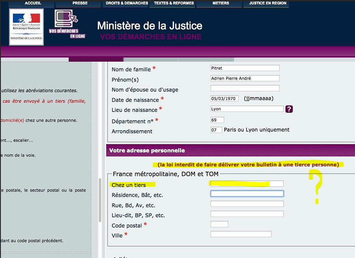This screenshot has height=258, width=355.
Task: Select the highlighted Chez un tiers field
Action: (x=247, y=183)
